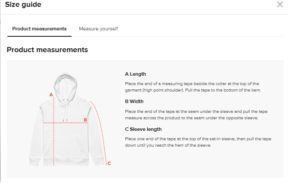The width and height of the screenshot is (288, 183).
Task: Click the red B marker on hoodie
Action: pos(85,120)
